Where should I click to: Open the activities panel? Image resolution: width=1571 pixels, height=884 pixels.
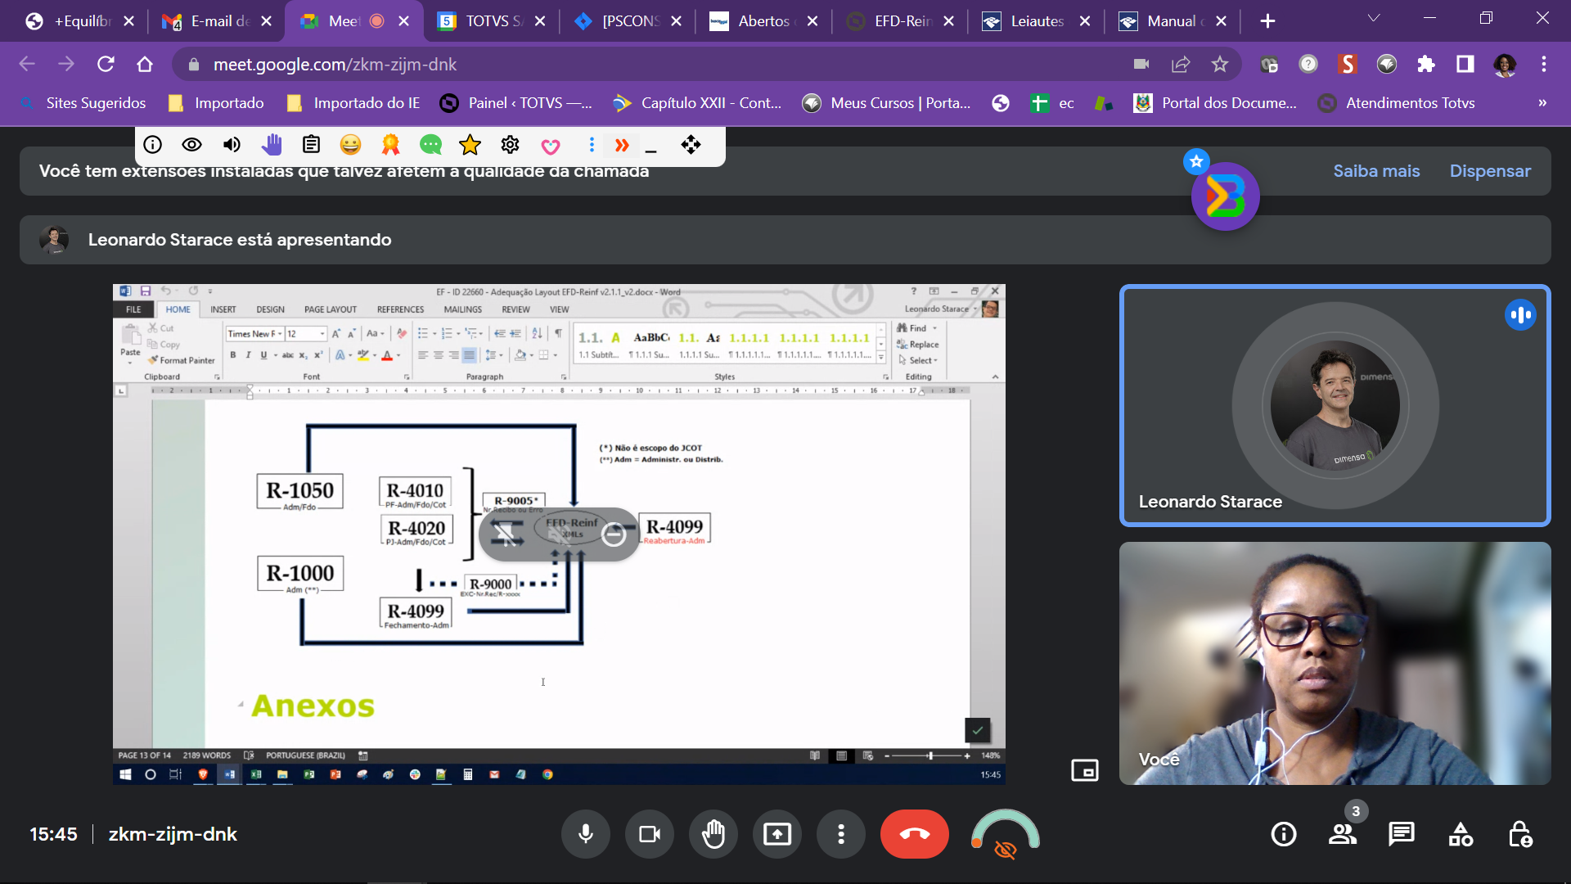(x=1461, y=834)
